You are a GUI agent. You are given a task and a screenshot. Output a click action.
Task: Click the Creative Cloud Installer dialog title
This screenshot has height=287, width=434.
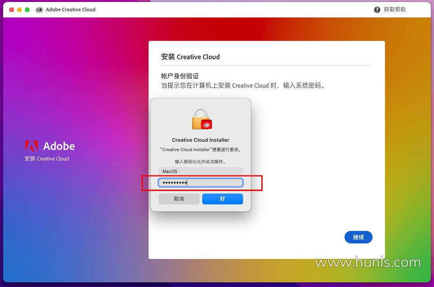pyautogui.click(x=200, y=140)
